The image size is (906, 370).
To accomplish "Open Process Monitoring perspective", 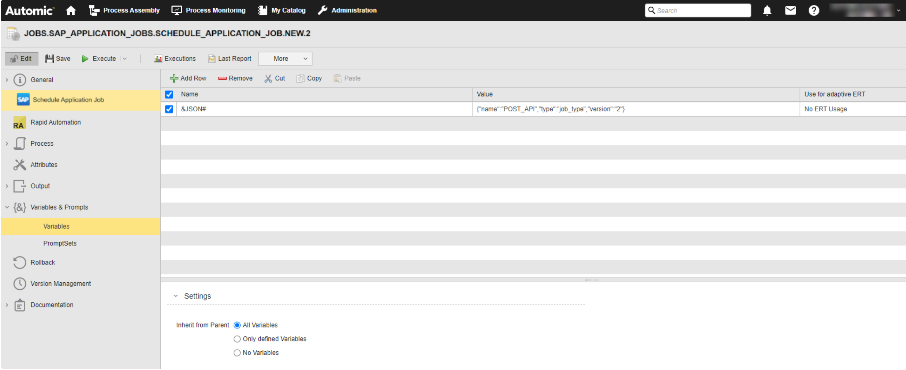I will click(x=208, y=11).
